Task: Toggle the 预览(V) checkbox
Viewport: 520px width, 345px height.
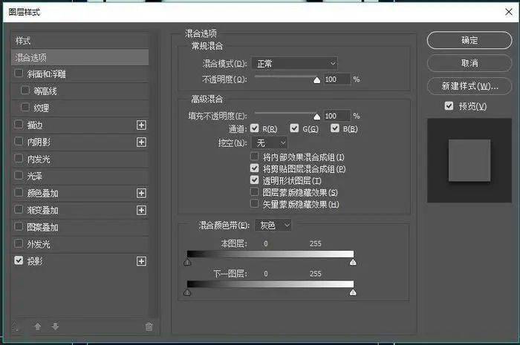Action: [449, 106]
